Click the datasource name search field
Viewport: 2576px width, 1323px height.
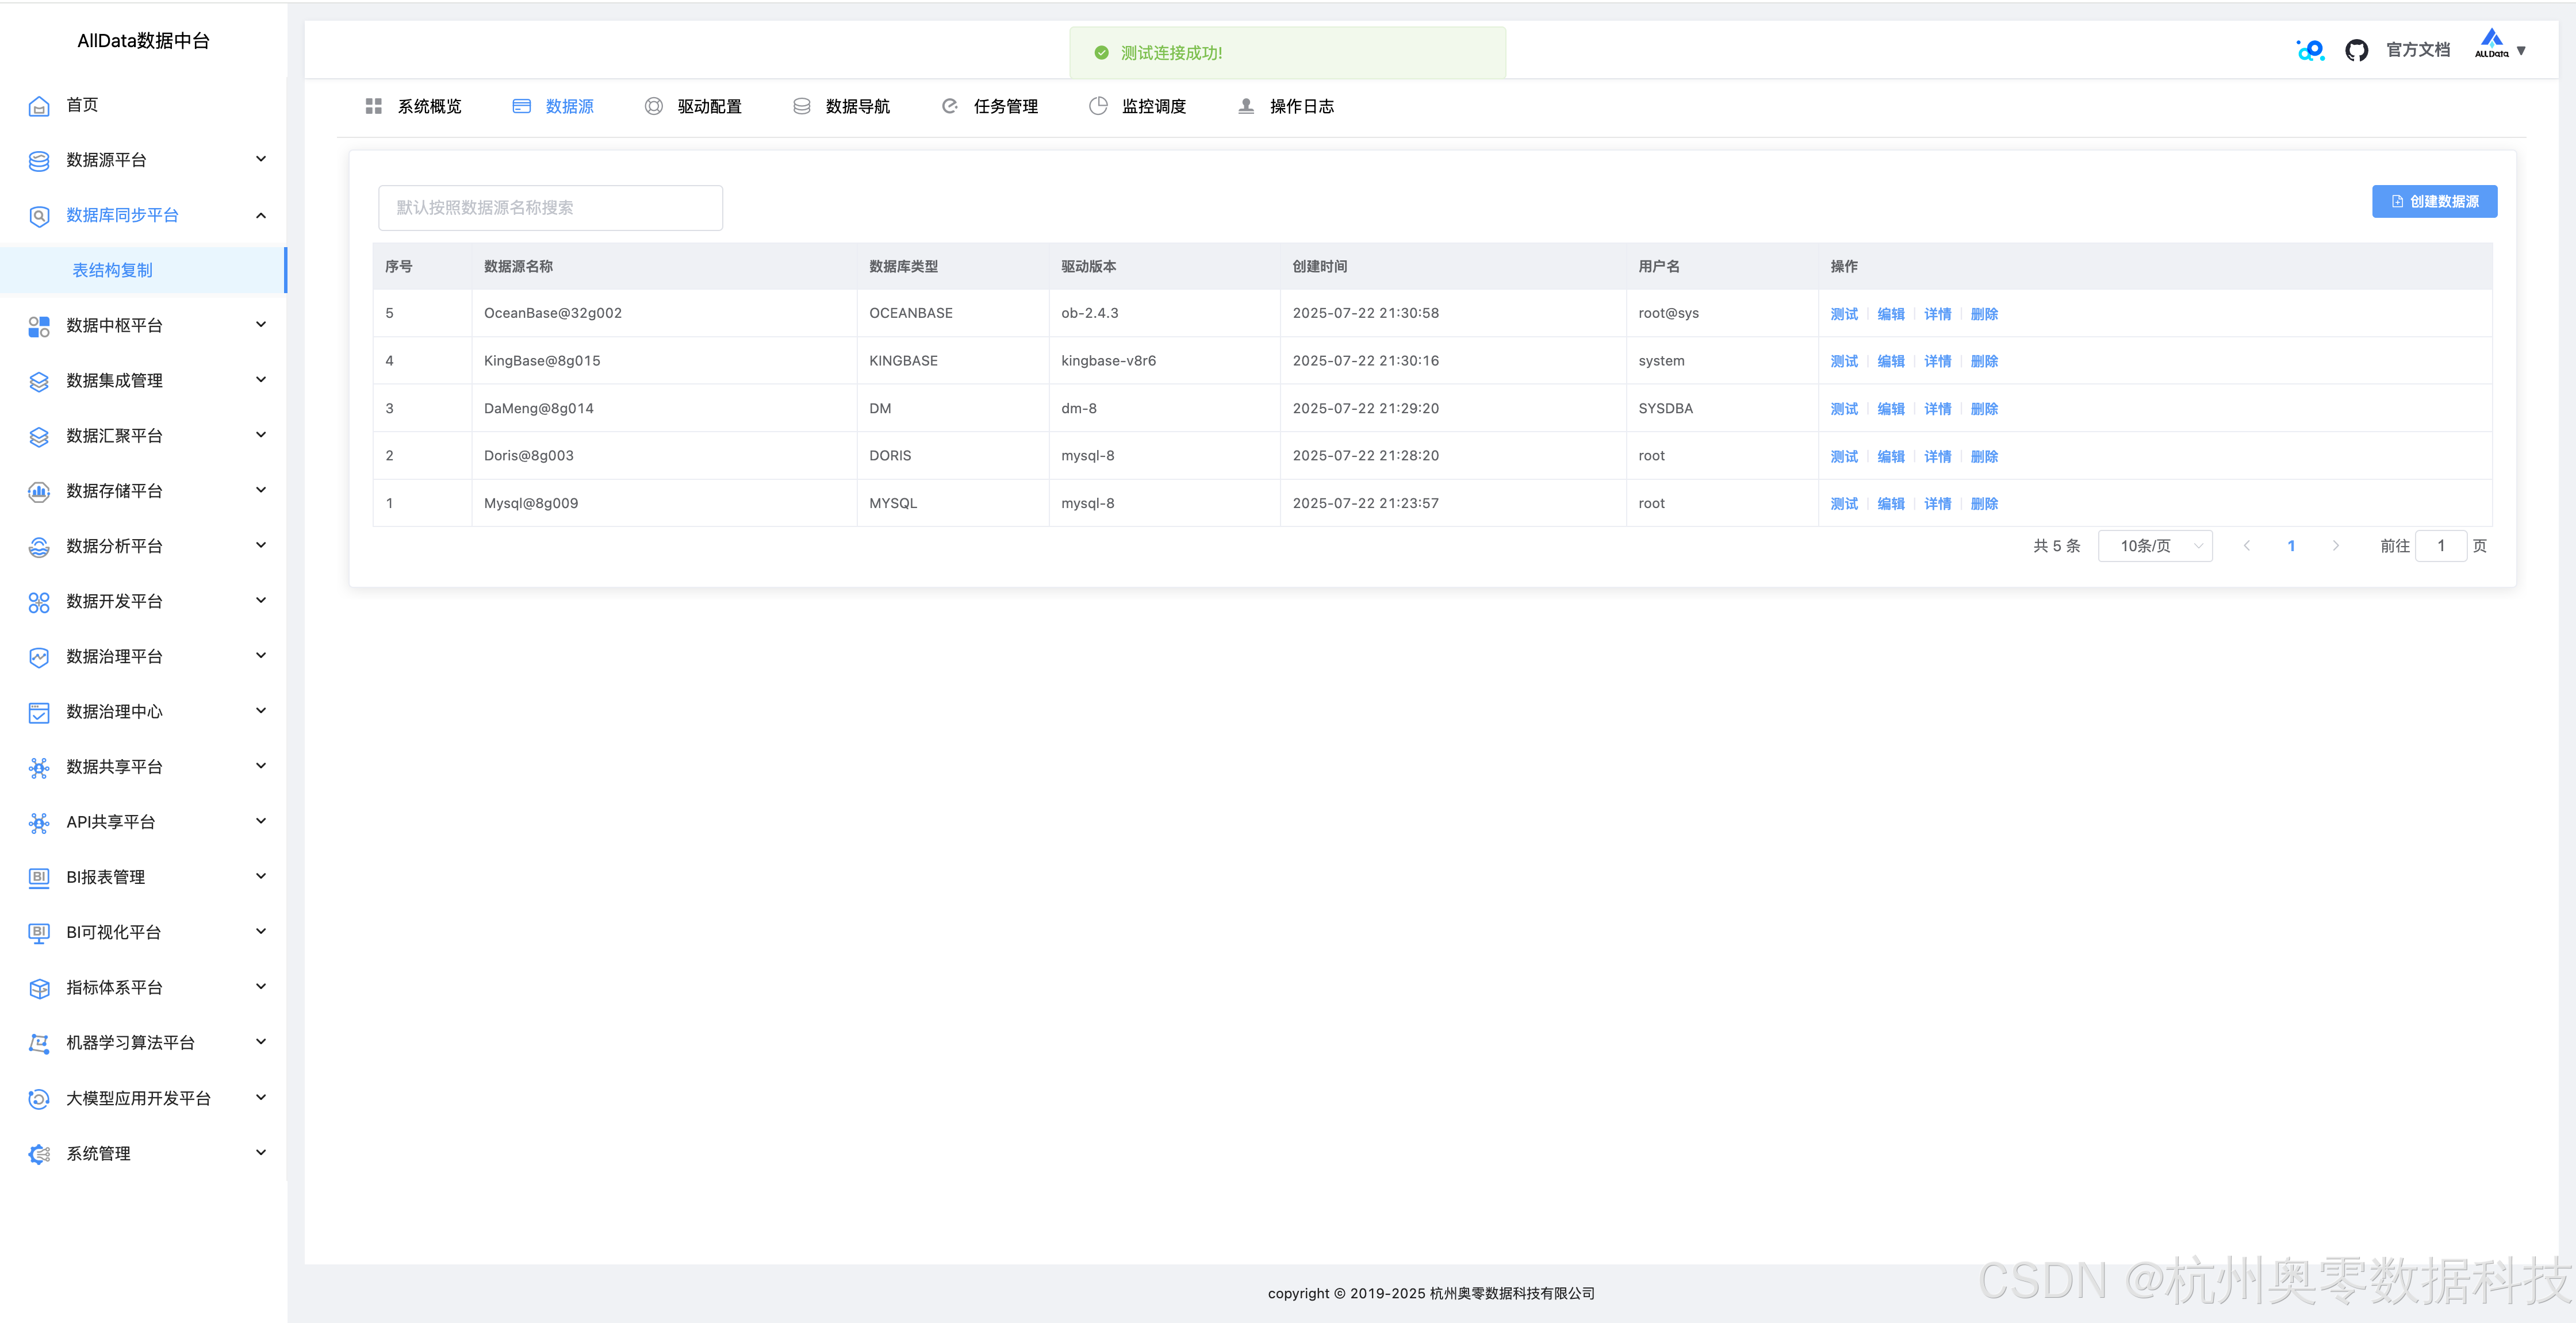[x=550, y=208]
